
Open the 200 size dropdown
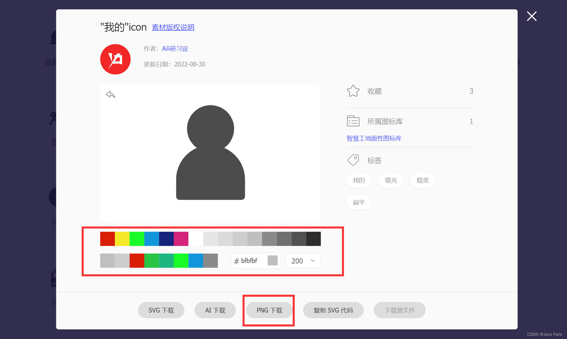click(x=303, y=261)
